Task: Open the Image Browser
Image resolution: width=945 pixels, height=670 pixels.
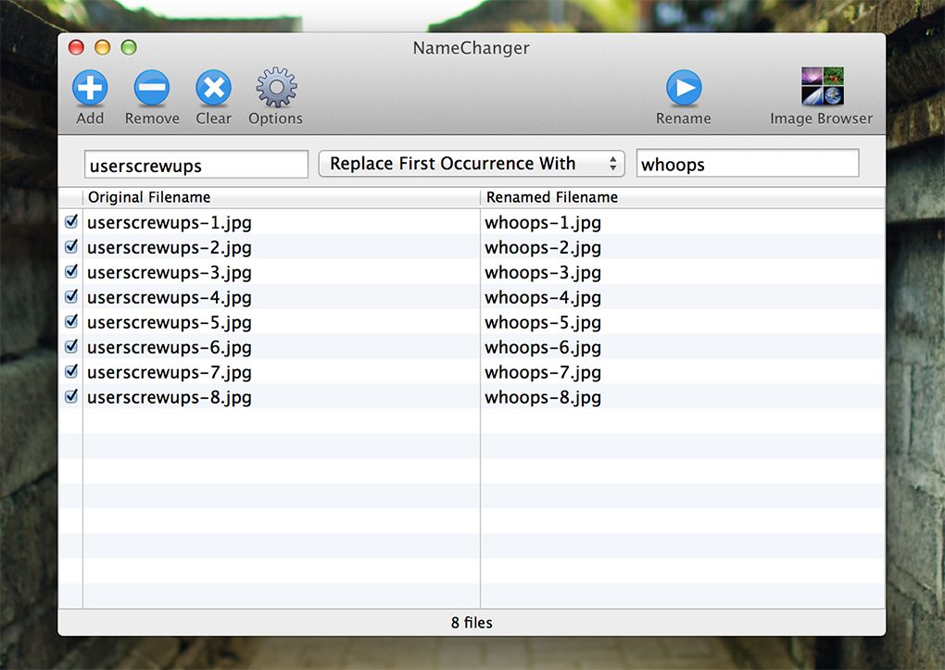Action: tap(822, 86)
